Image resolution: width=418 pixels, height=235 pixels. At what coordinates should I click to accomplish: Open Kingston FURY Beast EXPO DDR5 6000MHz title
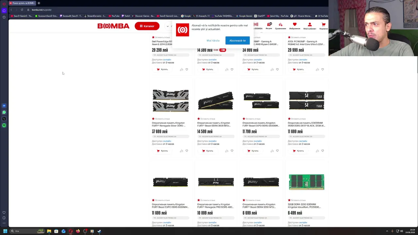click(170, 206)
